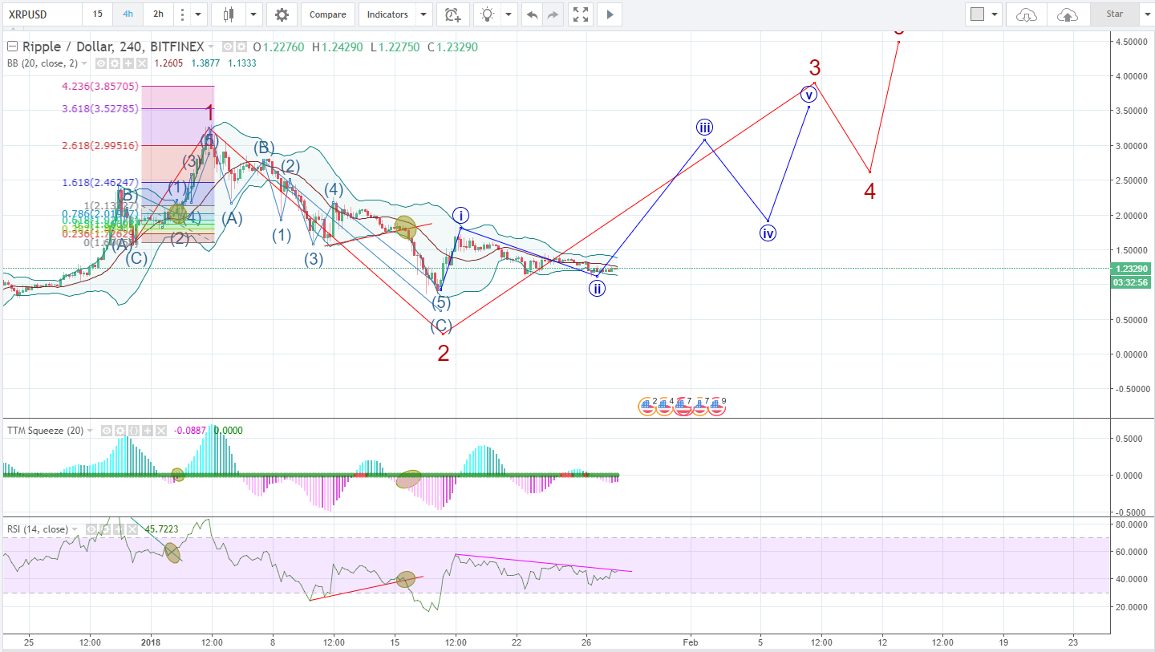Hide the BB indicator using its eye icon
Image resolution: width=1155 pixels, height=652 pixels.
pyautogui.click(x=100, y=63)
